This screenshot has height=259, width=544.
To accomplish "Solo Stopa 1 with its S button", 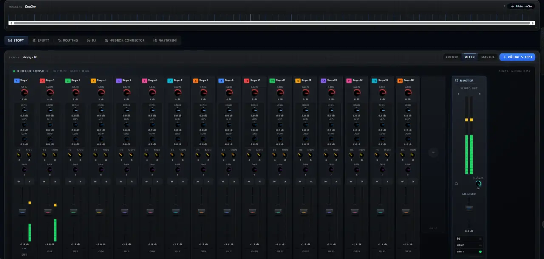I will (29, 181).
